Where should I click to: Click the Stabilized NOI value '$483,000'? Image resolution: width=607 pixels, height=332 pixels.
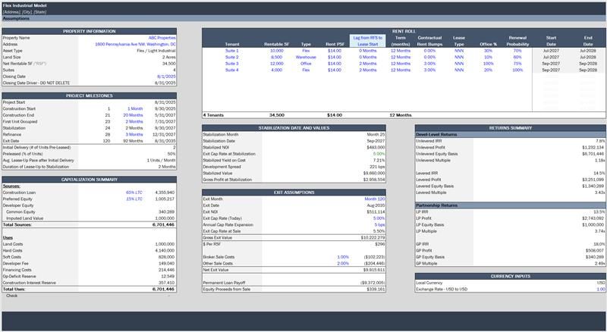pos(376,147)
